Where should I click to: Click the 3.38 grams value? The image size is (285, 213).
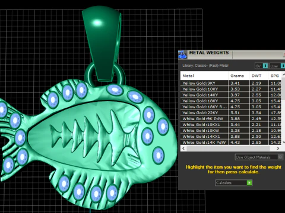[235, 131]
